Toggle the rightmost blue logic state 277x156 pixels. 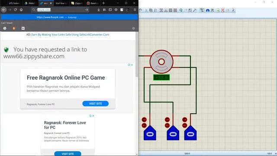pos(190,133)
